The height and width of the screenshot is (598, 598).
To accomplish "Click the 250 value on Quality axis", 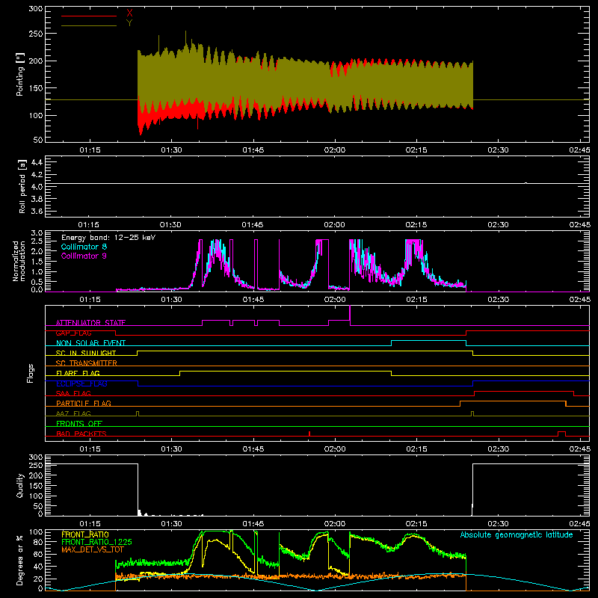I will pos(35,465).
